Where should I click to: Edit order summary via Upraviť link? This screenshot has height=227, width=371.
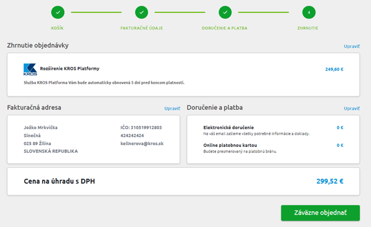pyautogui.click(x=352, y=46)
